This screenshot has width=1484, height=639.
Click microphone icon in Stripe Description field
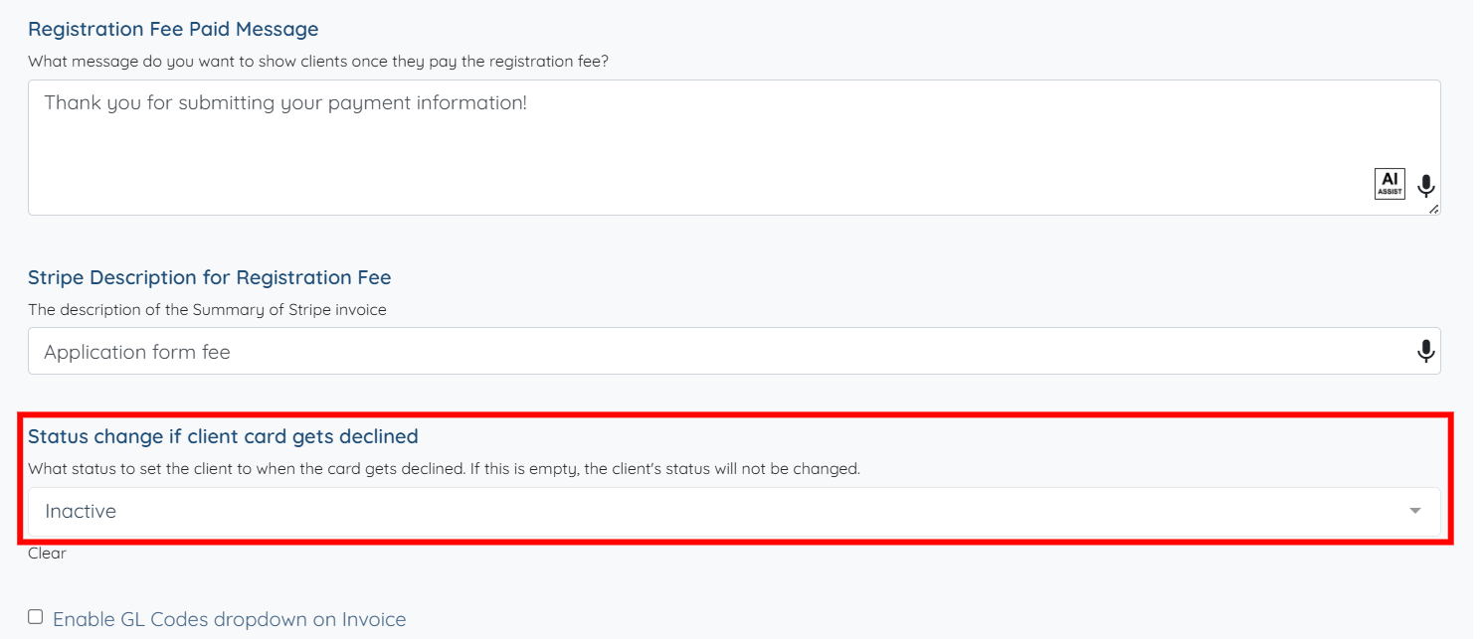pos(1426,352)
